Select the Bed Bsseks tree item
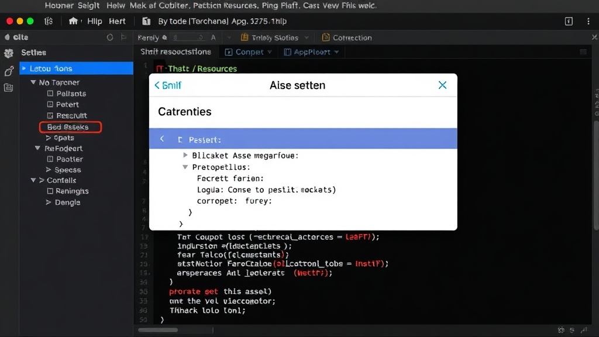Image resolution: width=599 pixels, height=337 pixels. [x=70, y=127]
